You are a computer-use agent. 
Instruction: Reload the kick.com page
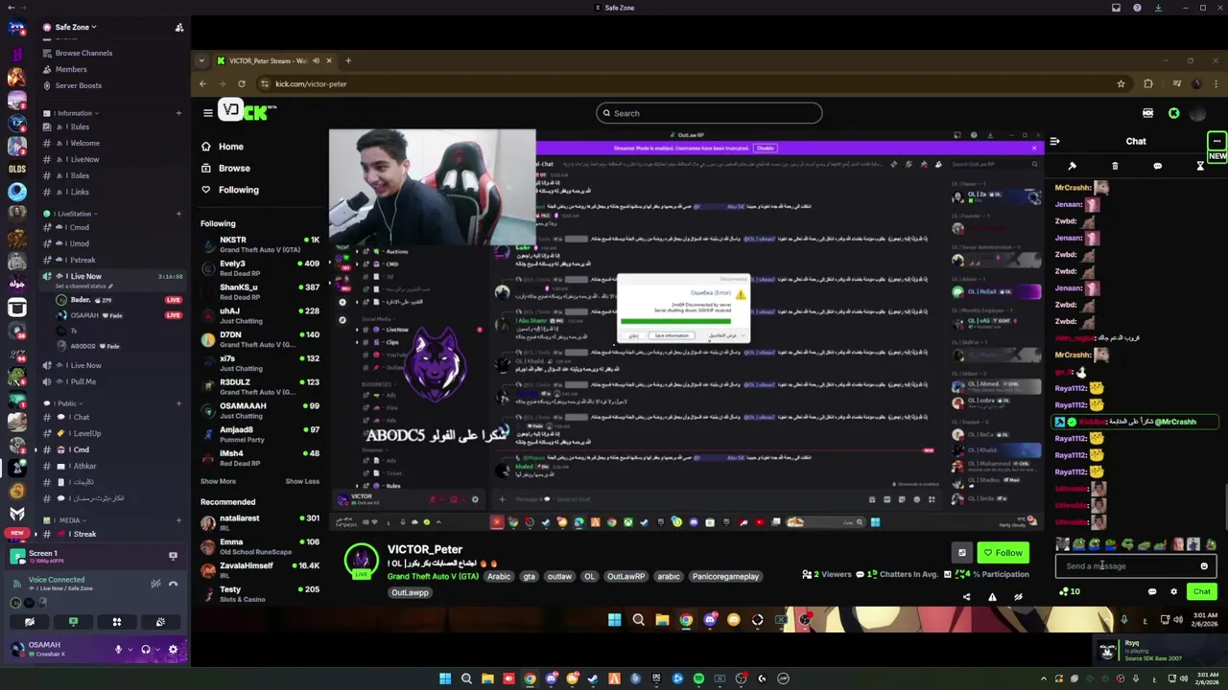click(242, 84)
